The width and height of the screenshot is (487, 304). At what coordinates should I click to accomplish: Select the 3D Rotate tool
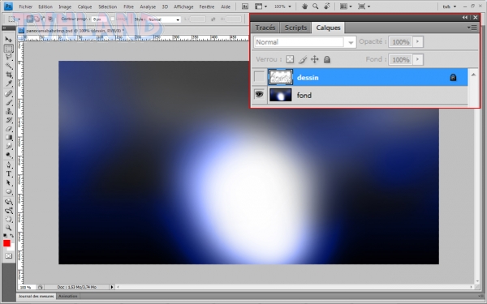(x=8, y=202)
